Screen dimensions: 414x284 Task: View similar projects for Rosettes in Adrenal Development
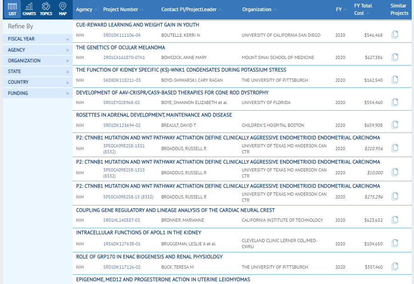[x=395, y=125]
